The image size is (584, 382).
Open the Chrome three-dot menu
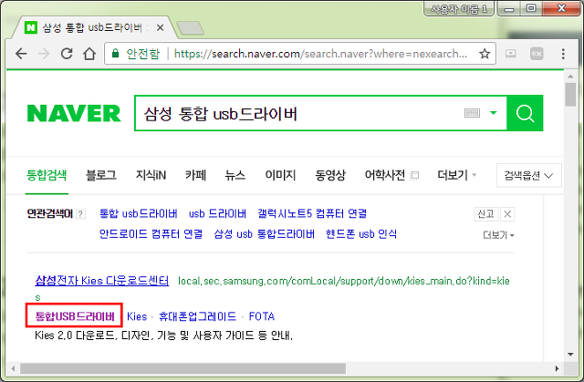[x=563, y=54]
